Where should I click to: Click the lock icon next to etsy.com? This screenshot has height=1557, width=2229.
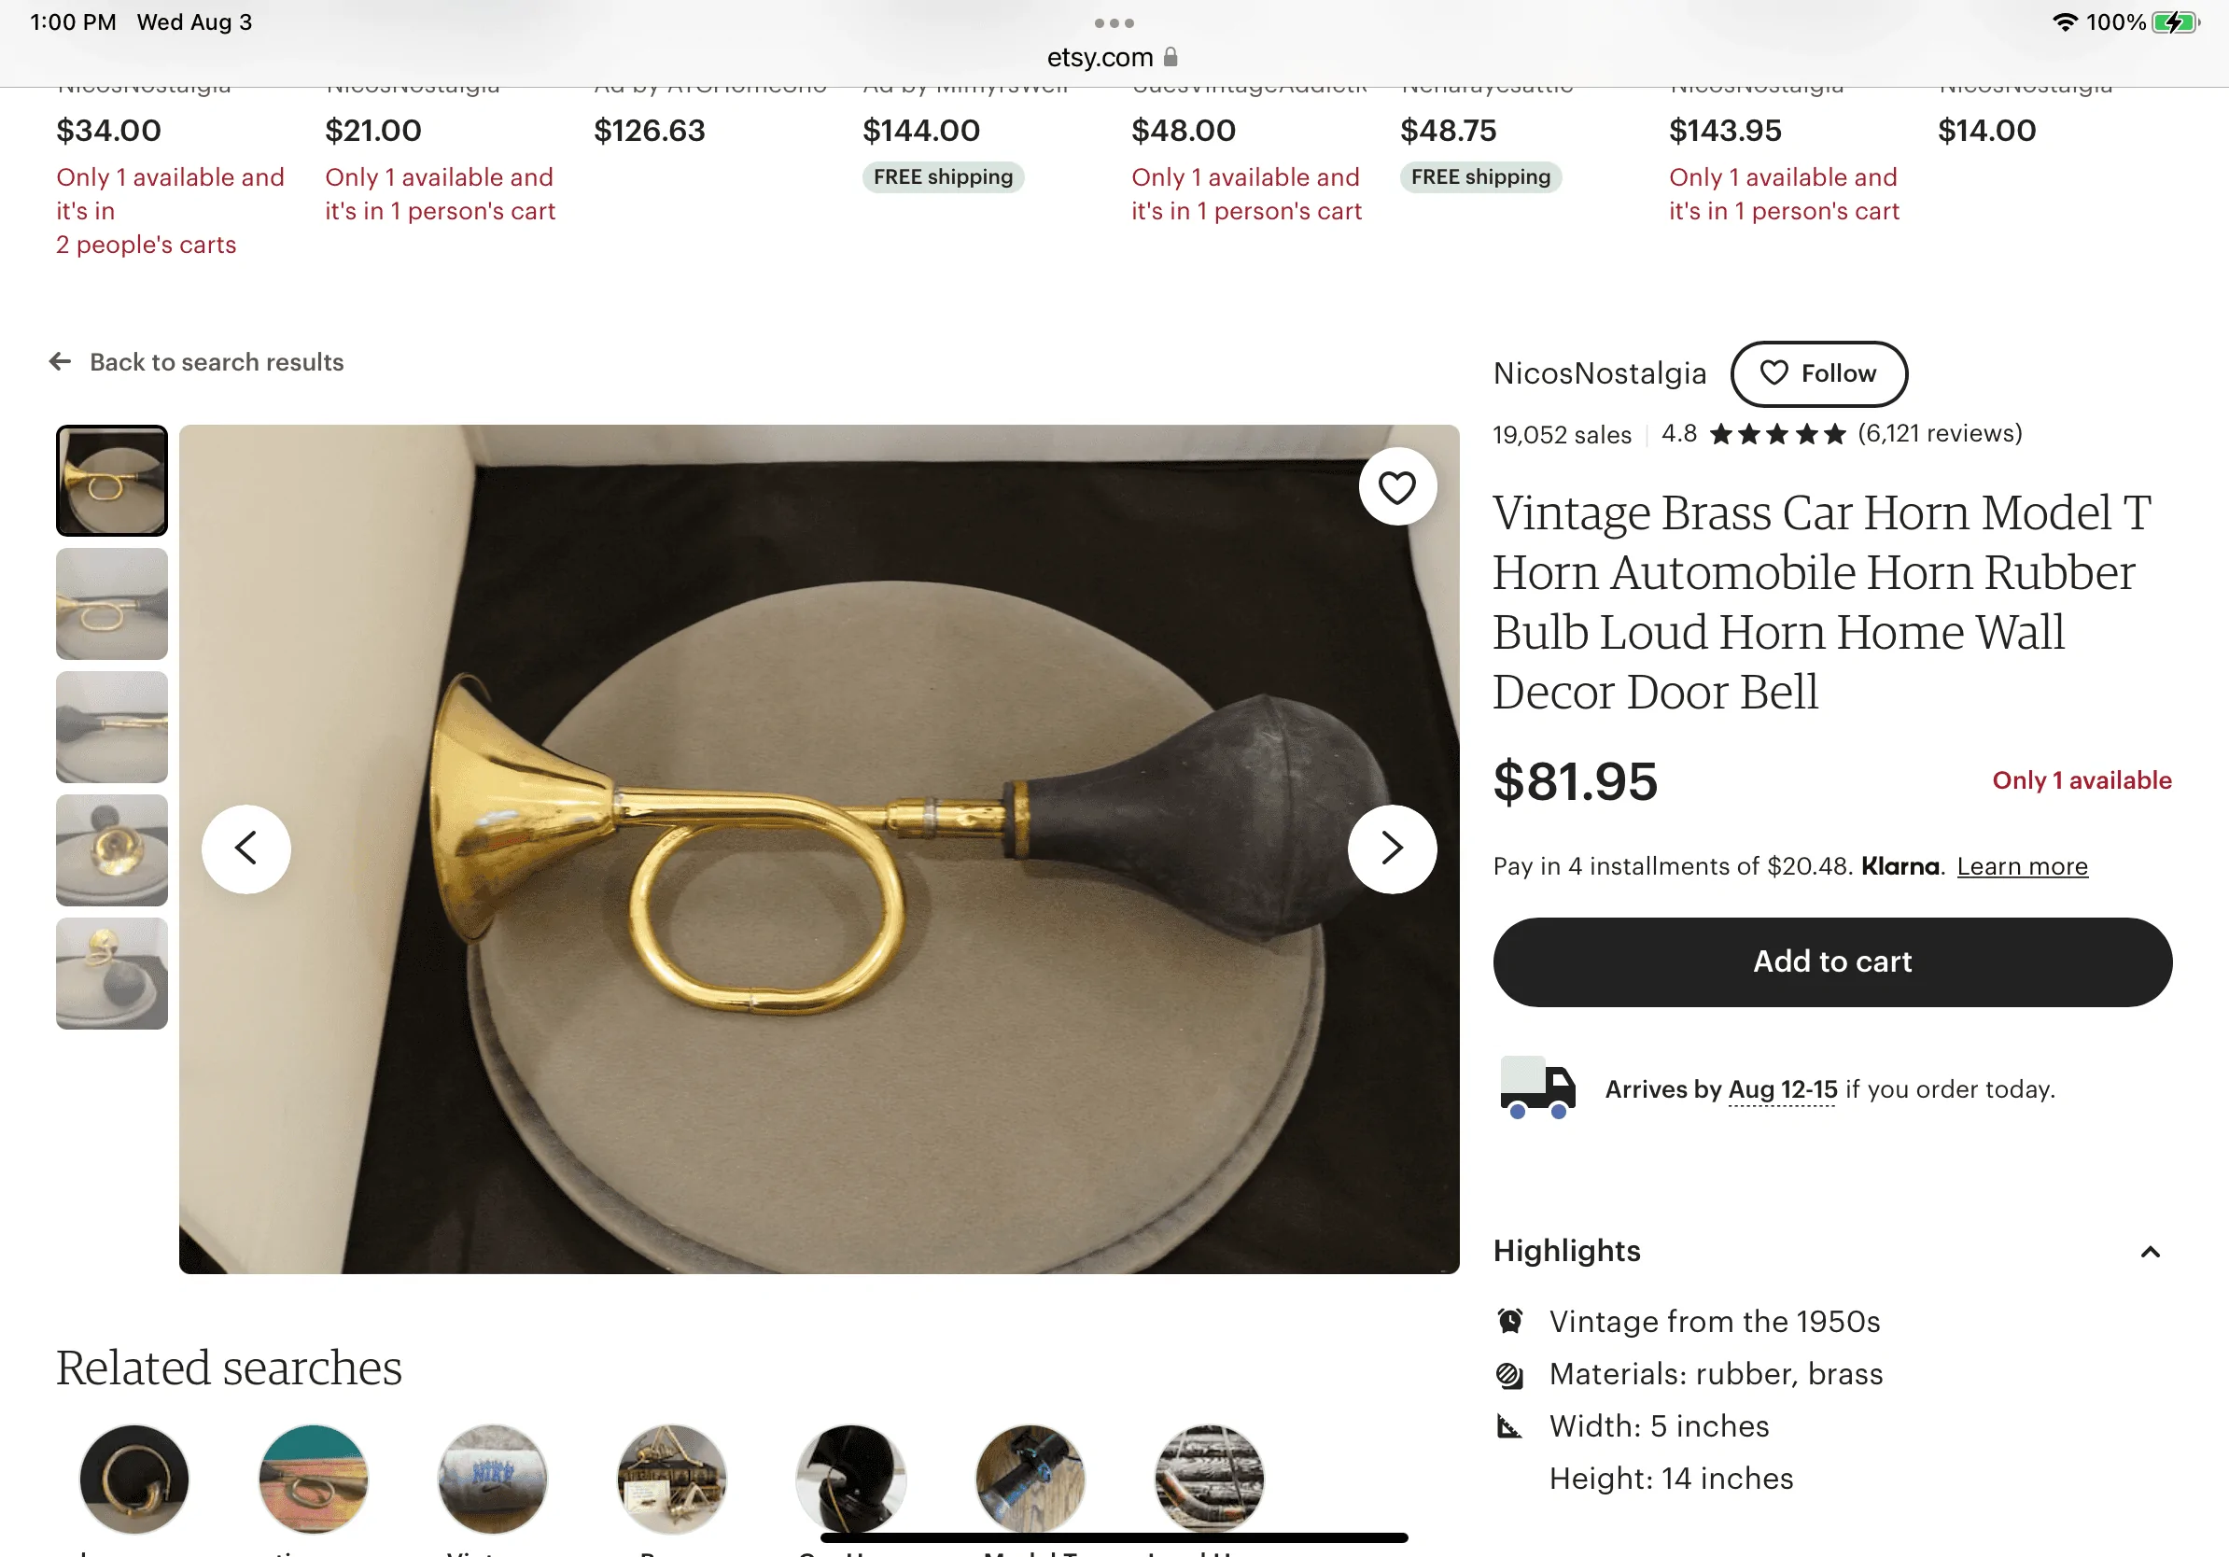[x=1170, y=56]
